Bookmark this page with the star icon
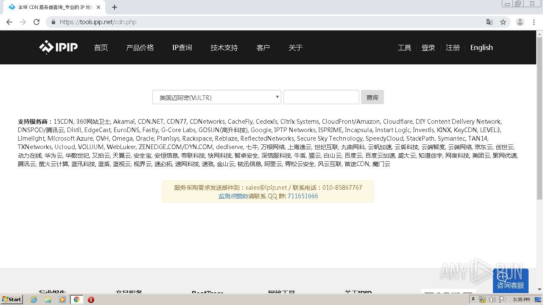Screen dimensions: 543x305 [x=503, y=22]
